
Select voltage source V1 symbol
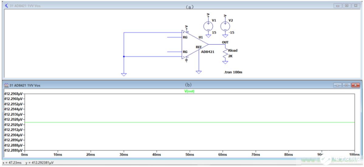point(208,26)
